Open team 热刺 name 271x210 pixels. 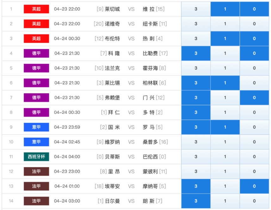(148, 39)
